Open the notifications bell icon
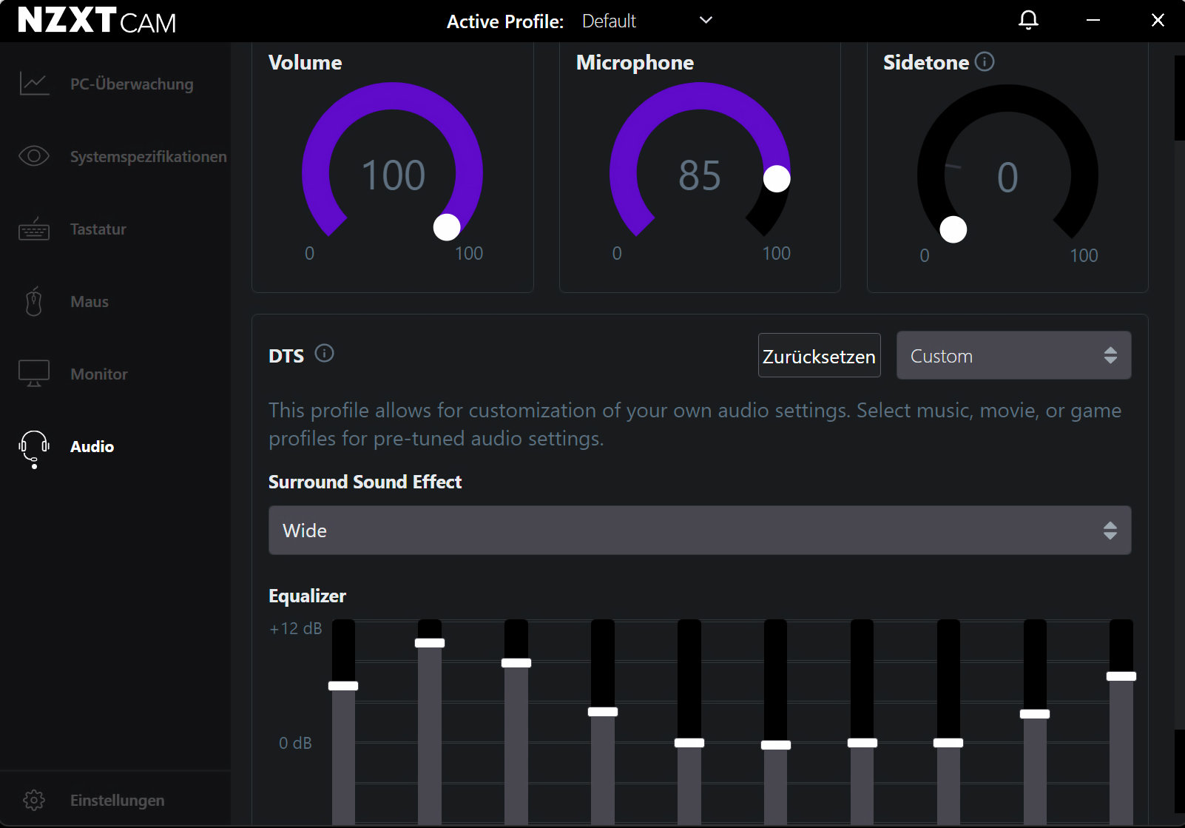 pos(1028,21)
